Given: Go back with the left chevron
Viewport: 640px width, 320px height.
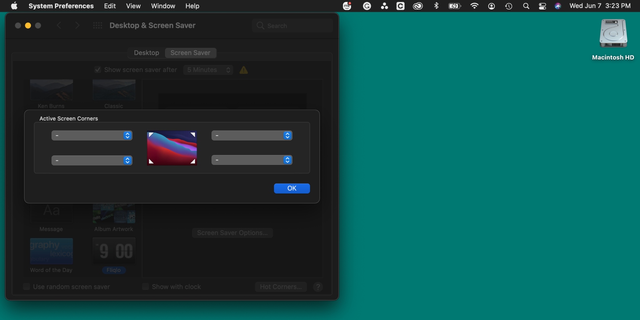Looking at the screenshot, I should (x=59, y=26).
